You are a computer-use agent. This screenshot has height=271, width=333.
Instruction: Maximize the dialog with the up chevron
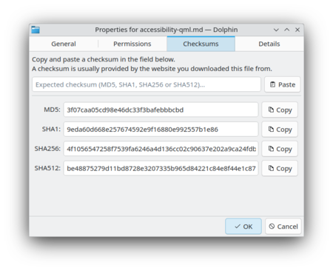tap(287, 30)
